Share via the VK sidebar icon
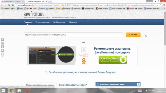The width and height of the screenshot is (166, 93). 2,40
